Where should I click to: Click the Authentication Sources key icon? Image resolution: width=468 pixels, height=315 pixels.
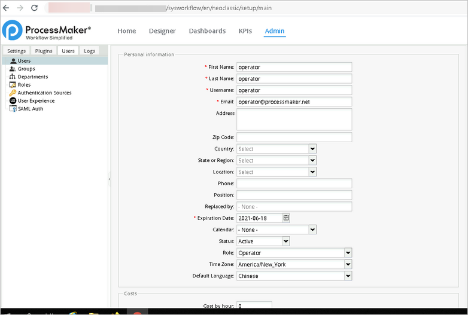point(13,93)
